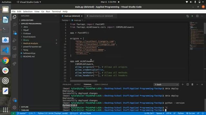Maximize the terminal panel size
Image resolution: width=206 pixels, height=115 pixels.
click(197, 84)
